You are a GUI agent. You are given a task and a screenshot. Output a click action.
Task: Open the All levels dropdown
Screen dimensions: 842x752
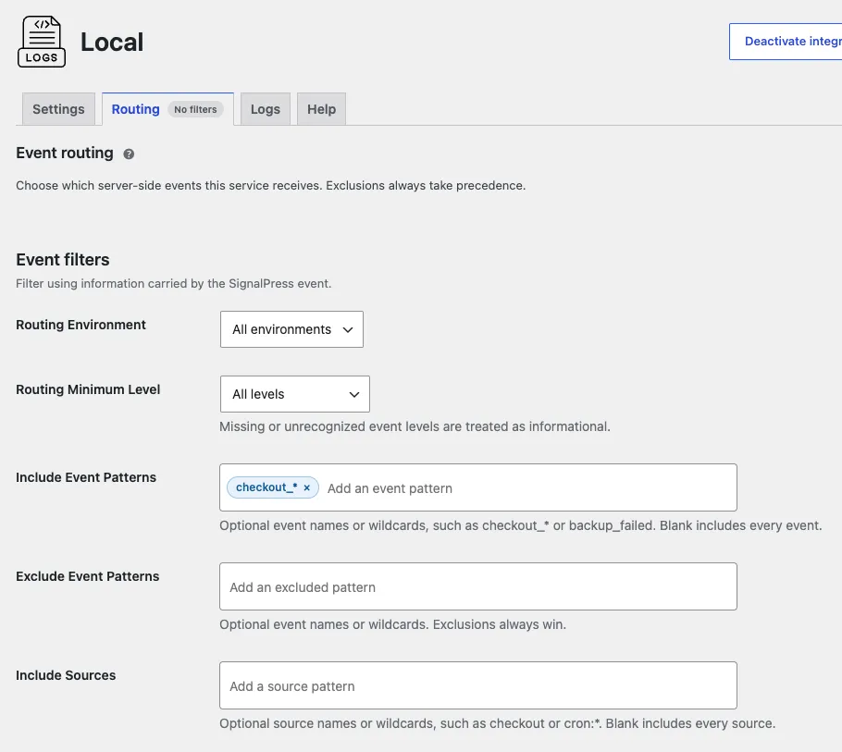[295, 395]
